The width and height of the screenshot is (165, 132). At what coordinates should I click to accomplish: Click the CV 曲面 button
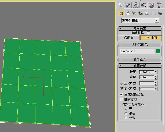point(151,38)
